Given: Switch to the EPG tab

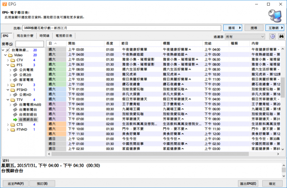Looking at the screenshot, I should pos(6,36).
